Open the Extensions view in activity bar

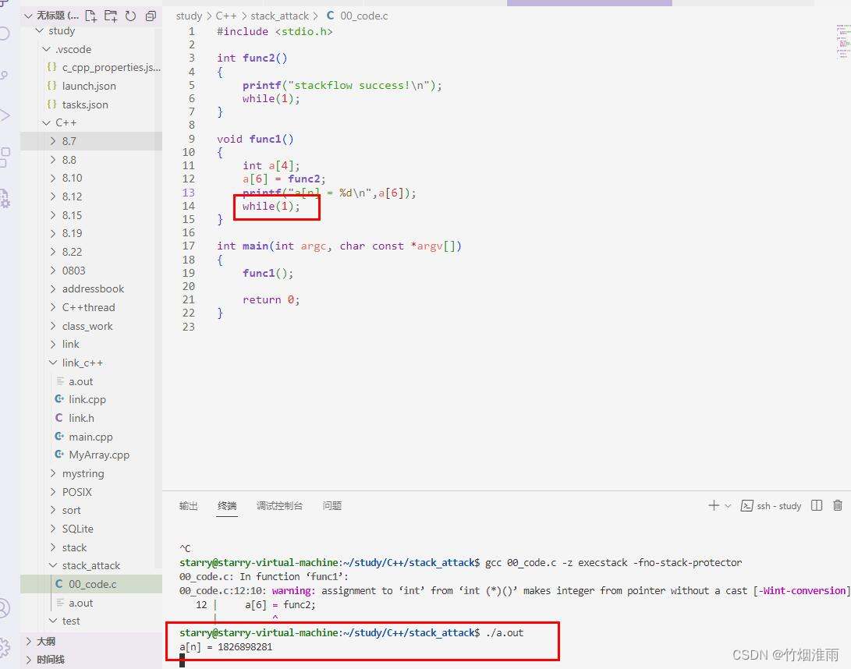pos(5,157)
